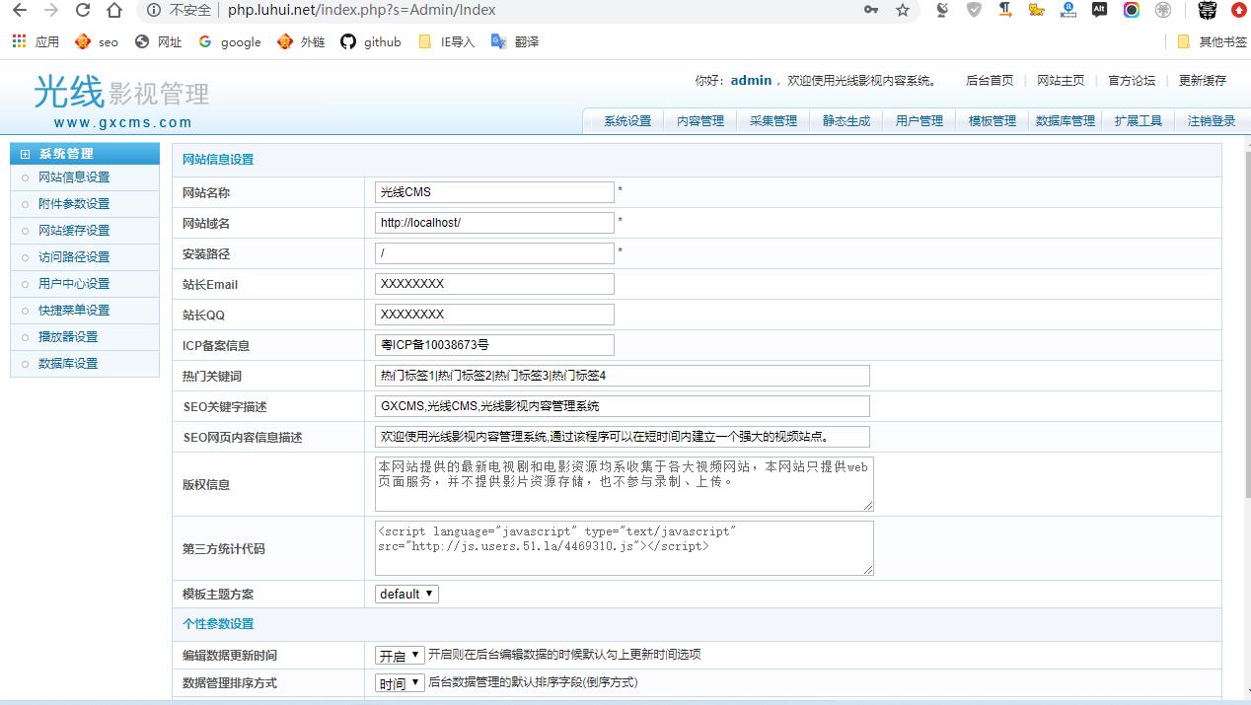Click the 网站名称 input field
The height and width of the screenshot is (705, 1251).
tap(494, 192)
